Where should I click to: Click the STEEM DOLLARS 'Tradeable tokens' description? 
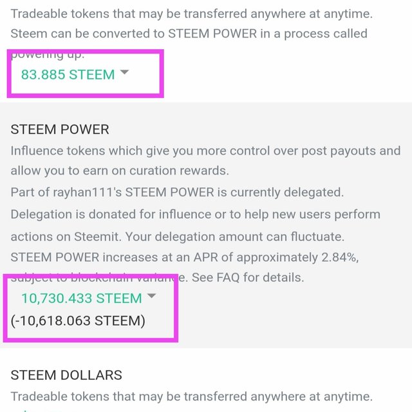pyautogui.click(x=191, y=397)
